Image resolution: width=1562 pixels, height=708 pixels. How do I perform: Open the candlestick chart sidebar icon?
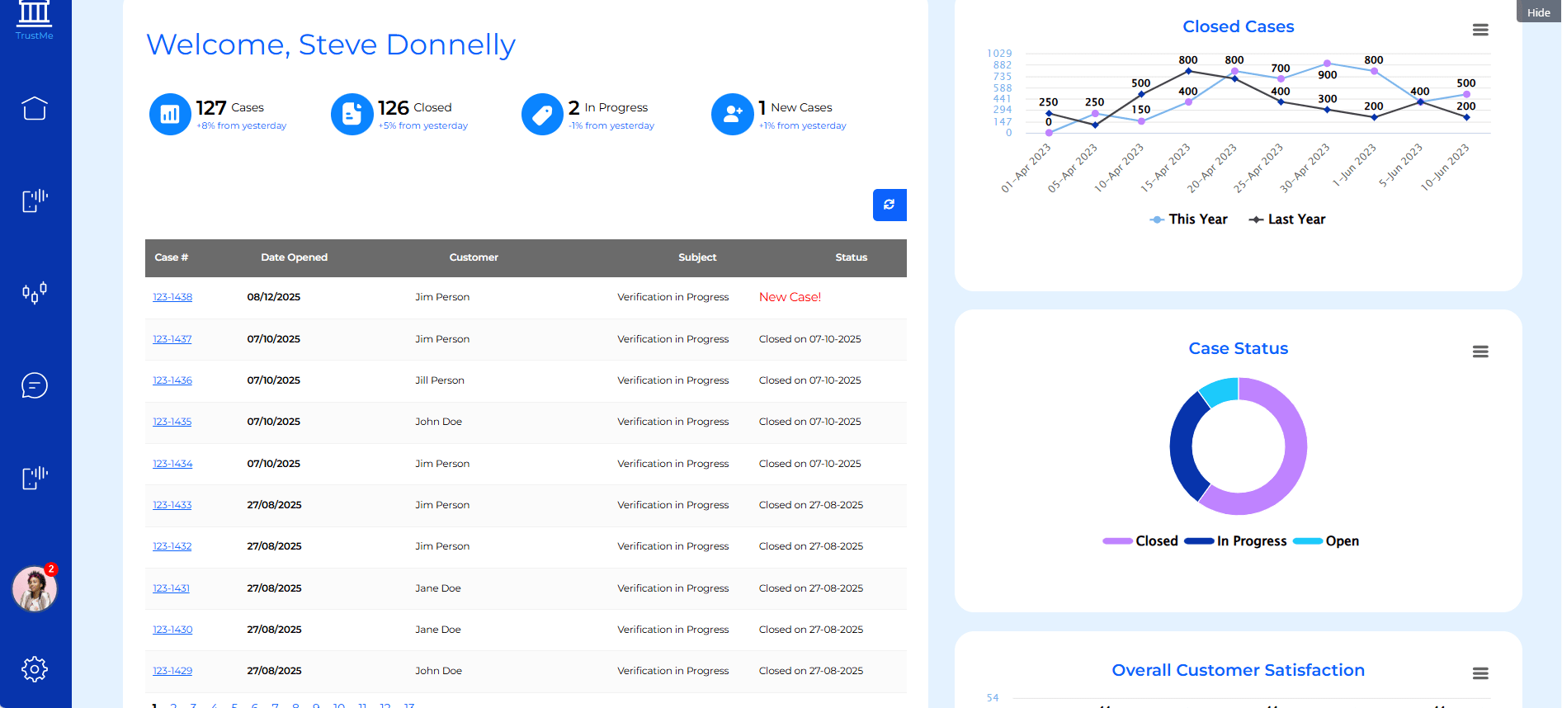tap(35, 292)
